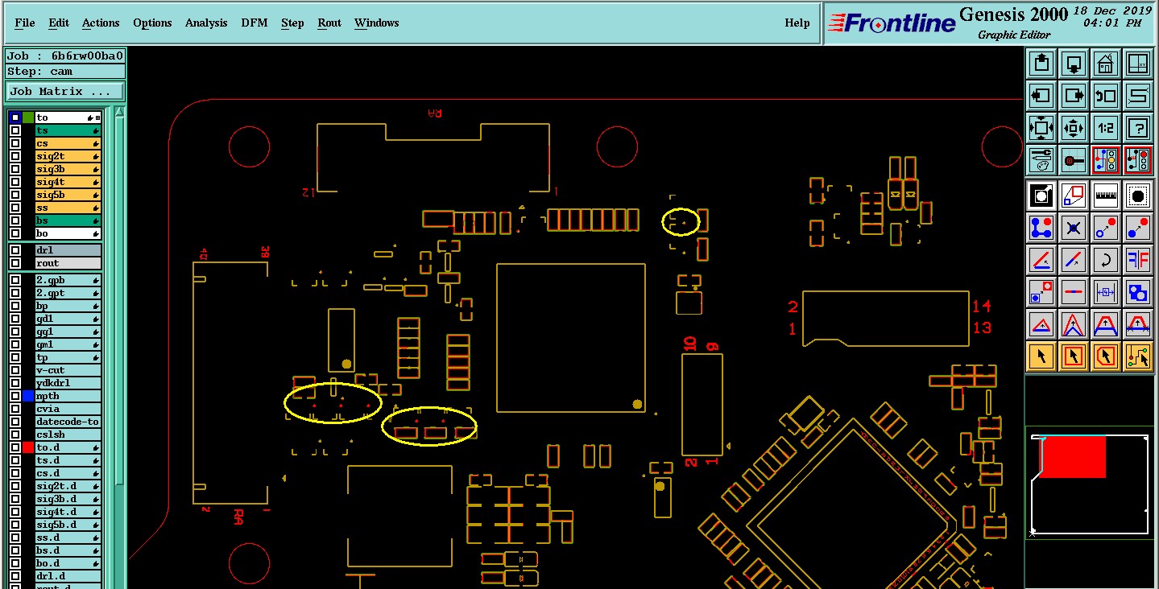Toggle the checkbox for layer v-cut
Screen dimensions: 1159x589
pyautogui.click(x=15, y=370)
